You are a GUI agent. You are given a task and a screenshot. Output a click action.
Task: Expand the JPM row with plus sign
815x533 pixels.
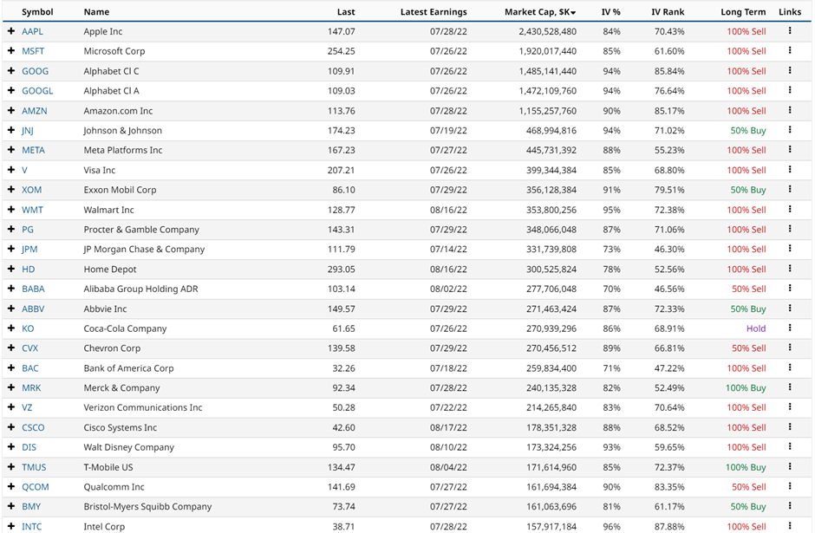(x=11, y=250)
